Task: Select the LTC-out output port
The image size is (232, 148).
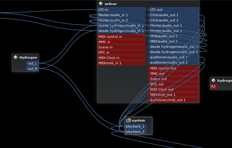Action: [x=173, y=10]
